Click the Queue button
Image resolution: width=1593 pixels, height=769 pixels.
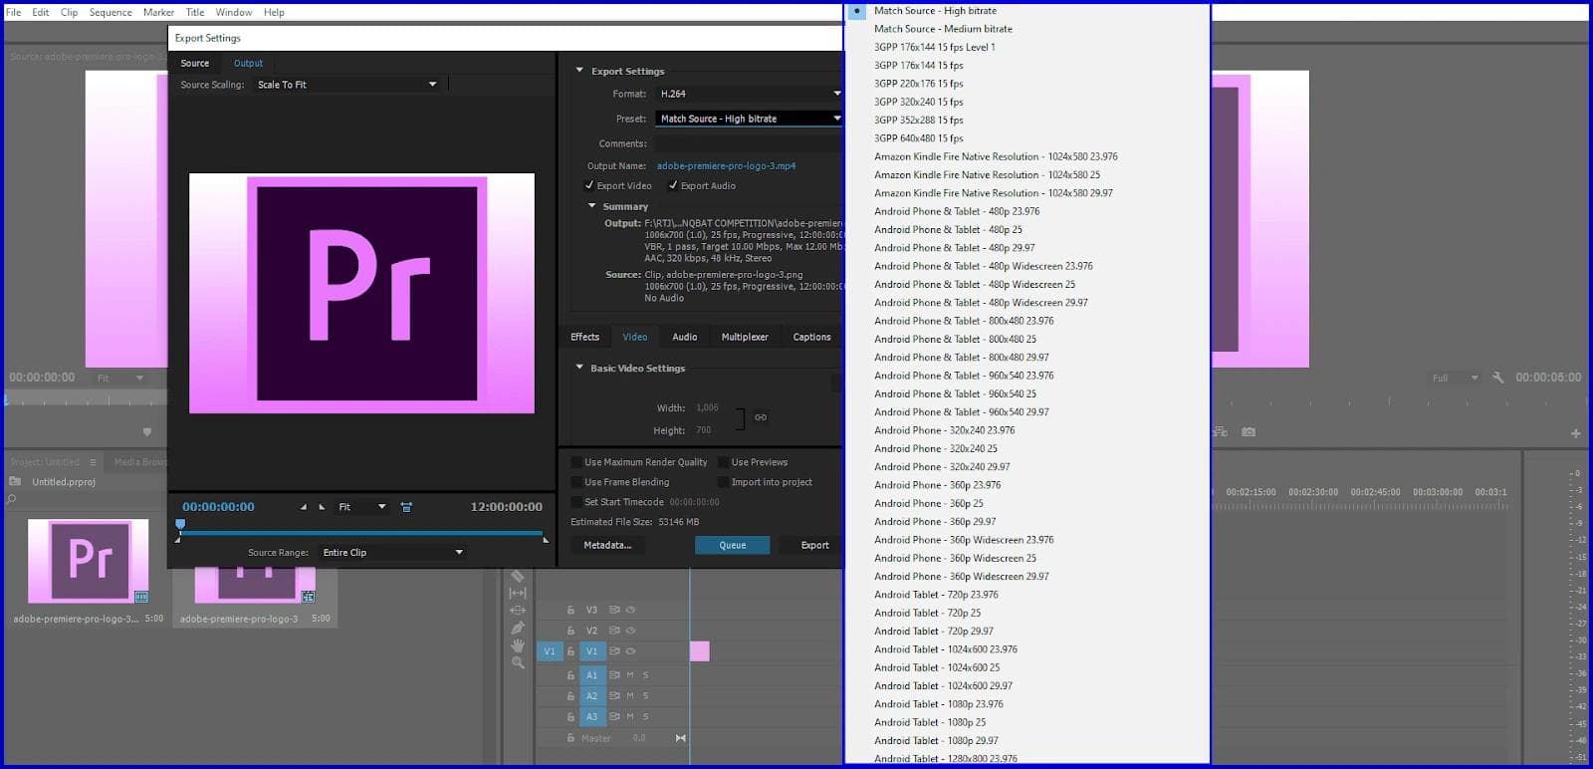[x=732, y=545]
